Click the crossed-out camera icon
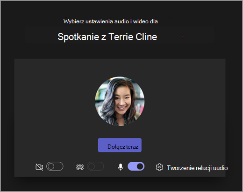243x192 pixels. tap(39, 167)
